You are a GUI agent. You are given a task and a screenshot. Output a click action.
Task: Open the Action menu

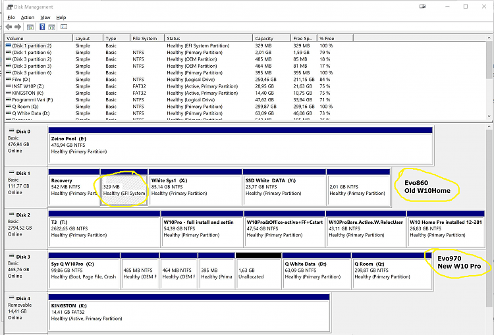tap(28, 18)
